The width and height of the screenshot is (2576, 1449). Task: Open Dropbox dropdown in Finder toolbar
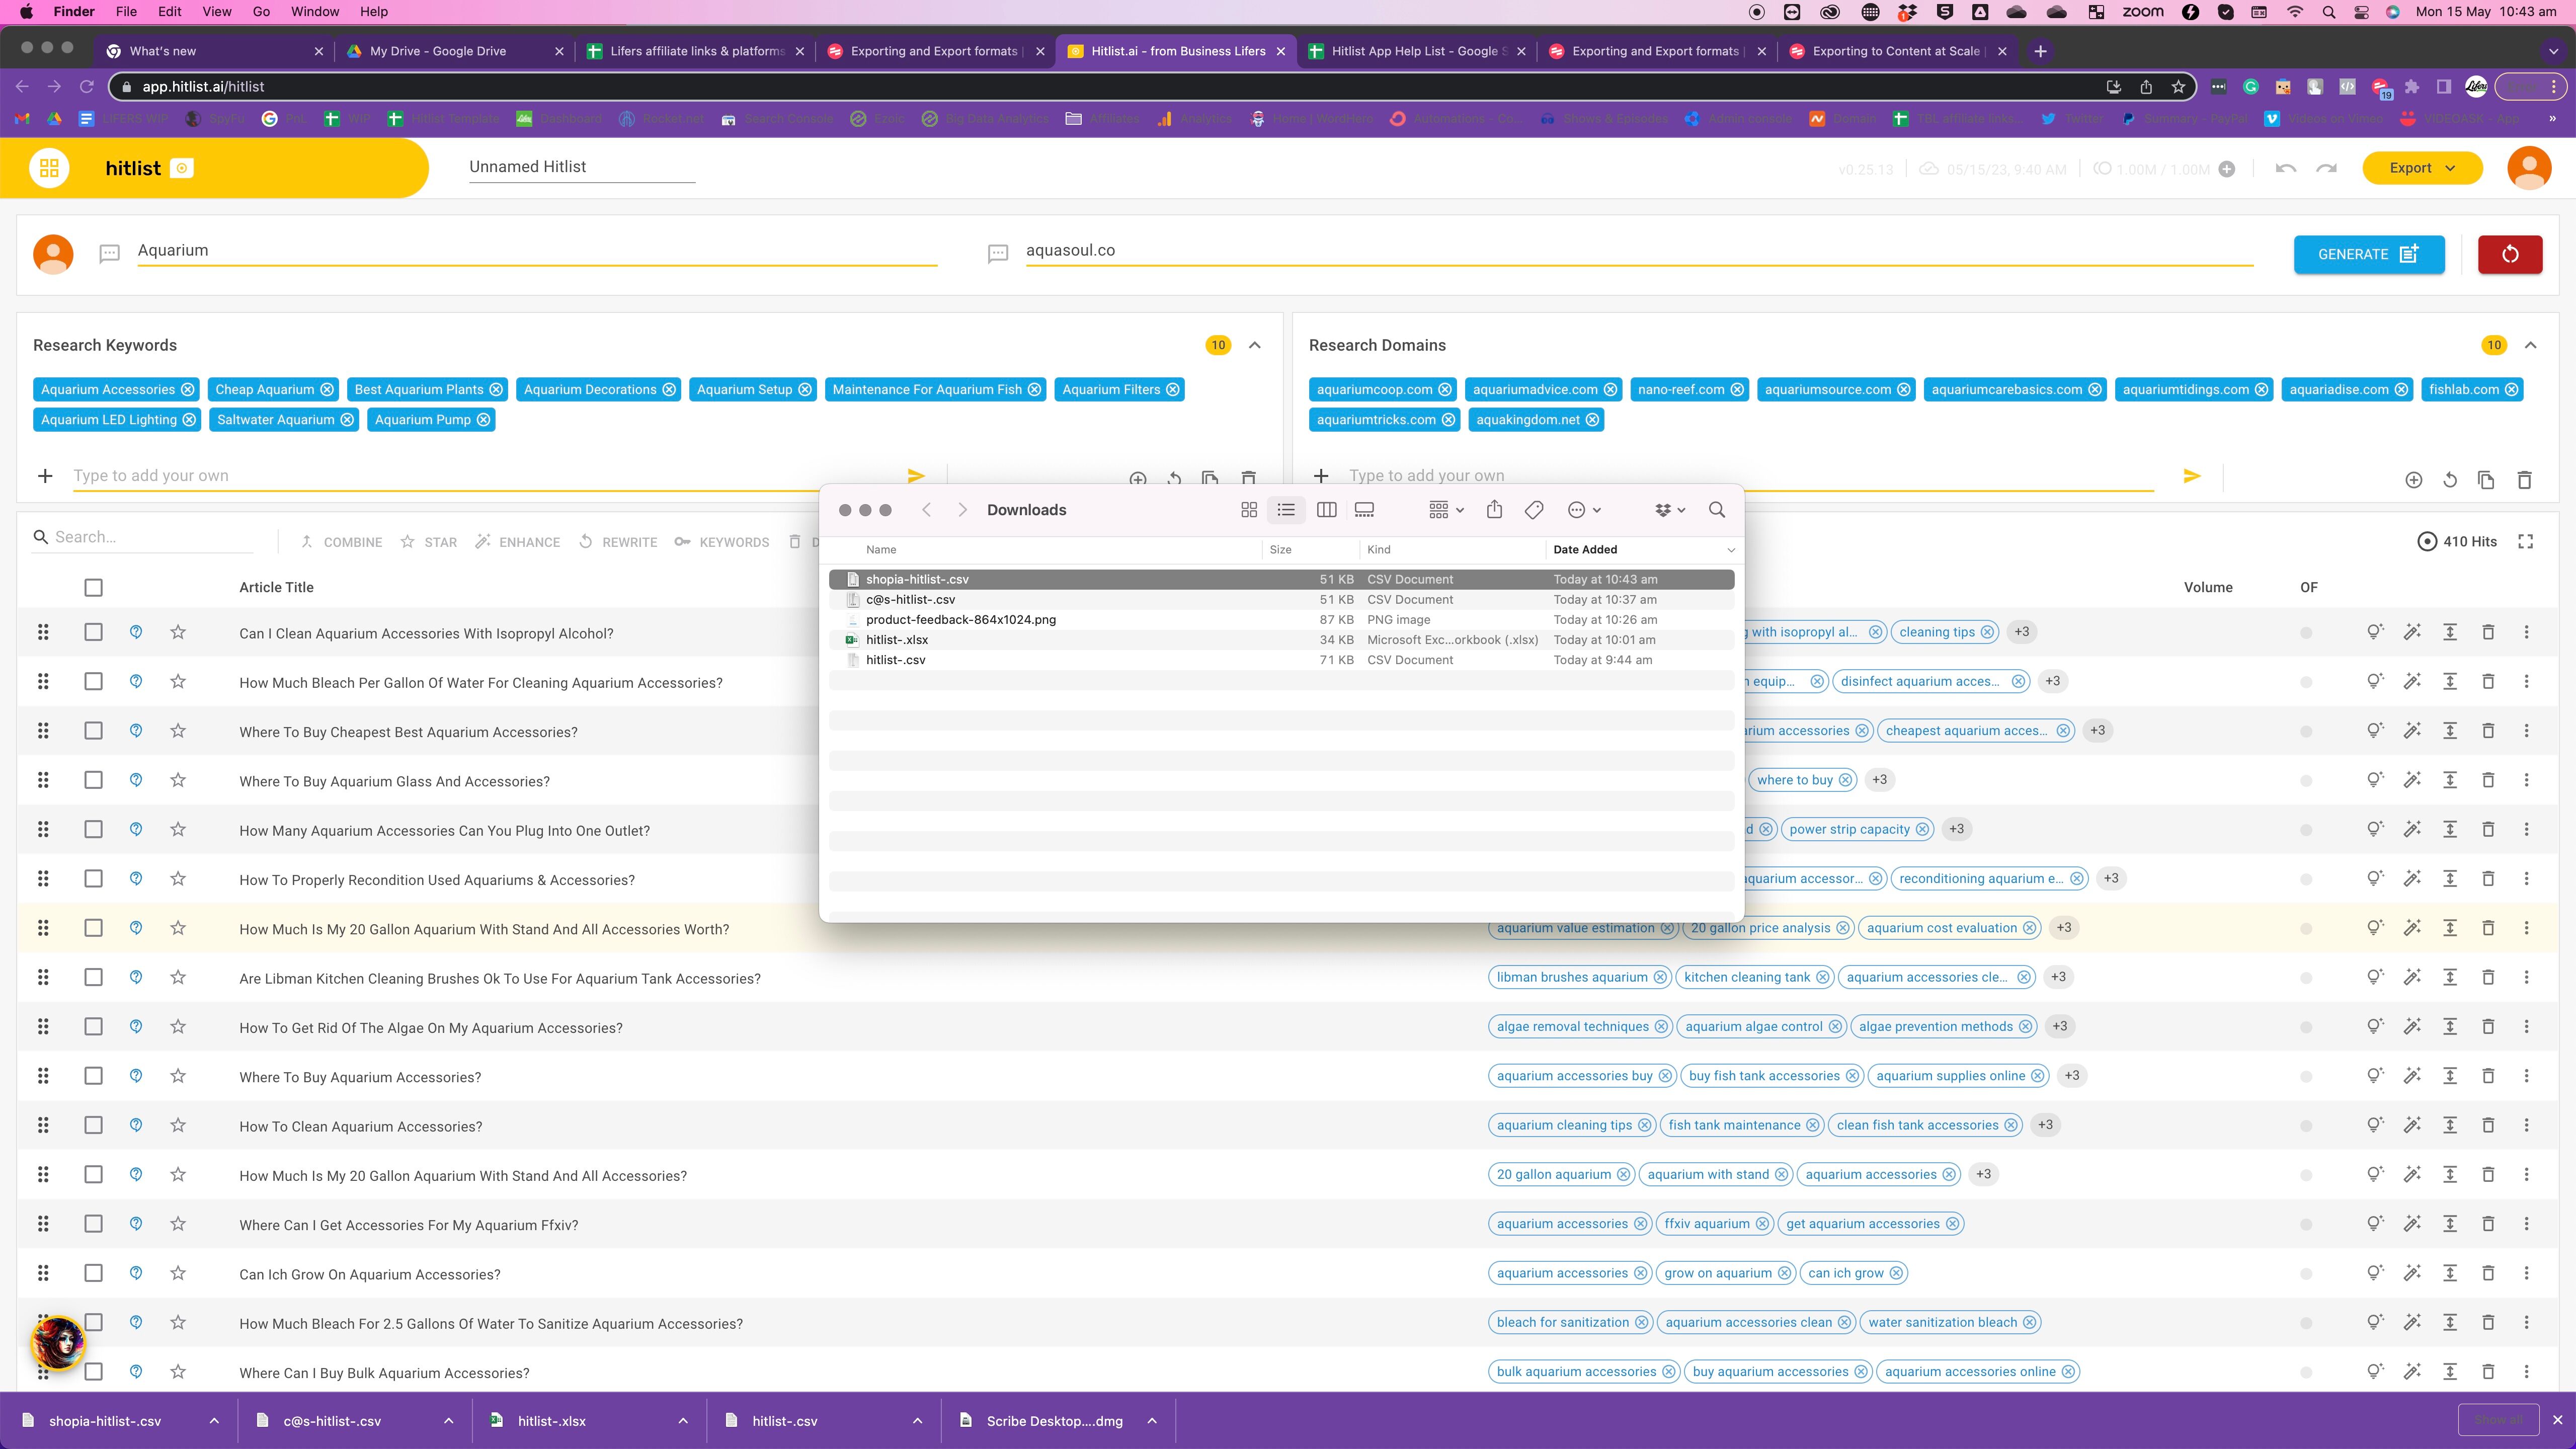1670,510
